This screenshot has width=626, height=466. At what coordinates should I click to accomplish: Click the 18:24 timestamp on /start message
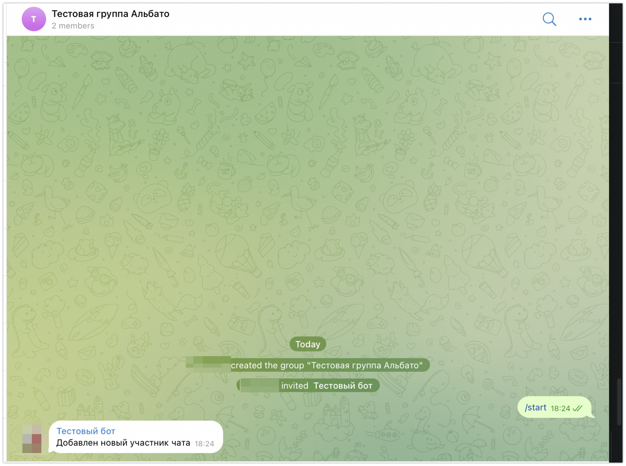pos(560,408)
